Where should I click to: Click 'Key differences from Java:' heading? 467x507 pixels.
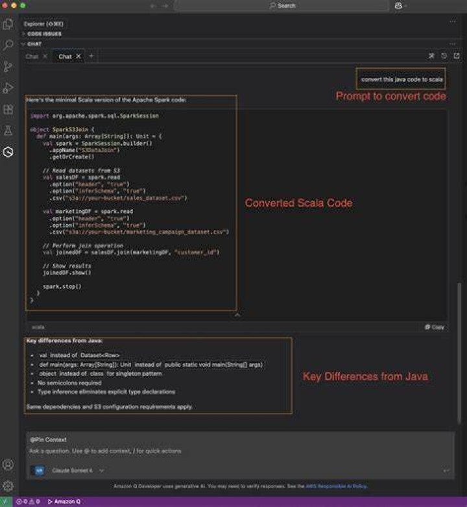pyautogui.click(x=64, y=340)
